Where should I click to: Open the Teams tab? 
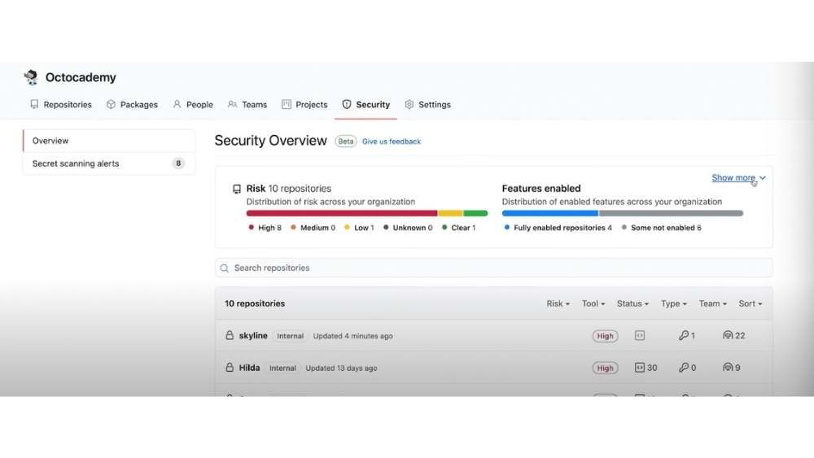click(247, 104)
